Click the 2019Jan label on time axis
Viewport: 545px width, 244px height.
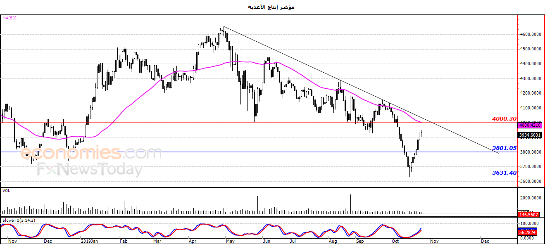[x=89, y=240]
